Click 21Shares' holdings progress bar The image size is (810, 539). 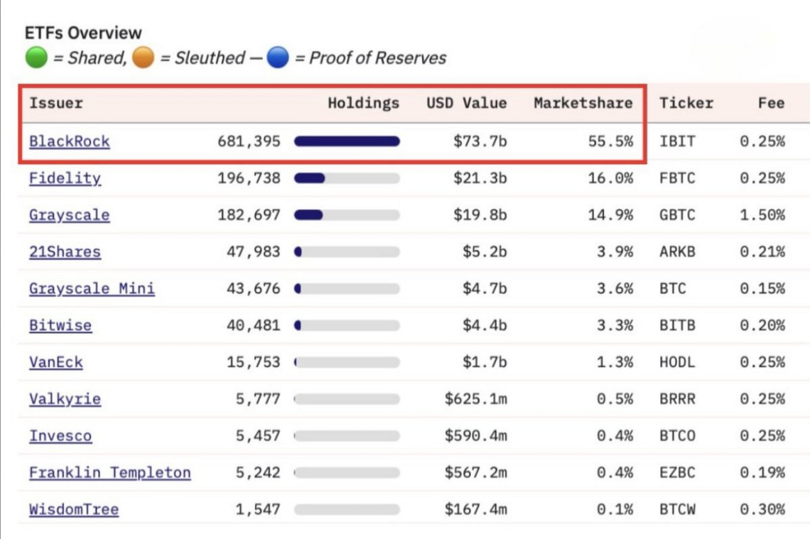point(347,252)
